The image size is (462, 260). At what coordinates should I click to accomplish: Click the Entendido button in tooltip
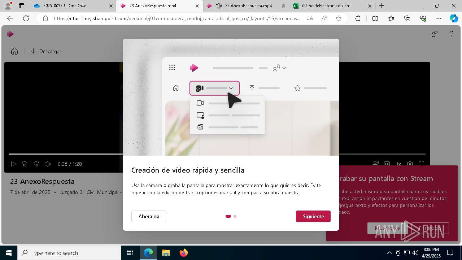click(430, 228)
